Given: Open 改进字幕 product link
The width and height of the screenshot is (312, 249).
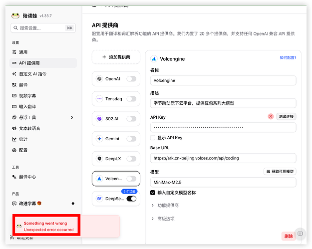Looking at the screenshot, I should coord(43,204).
